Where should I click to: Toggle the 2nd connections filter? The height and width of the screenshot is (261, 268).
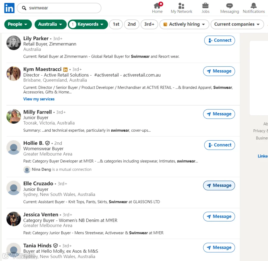click(x=132, y=24)
